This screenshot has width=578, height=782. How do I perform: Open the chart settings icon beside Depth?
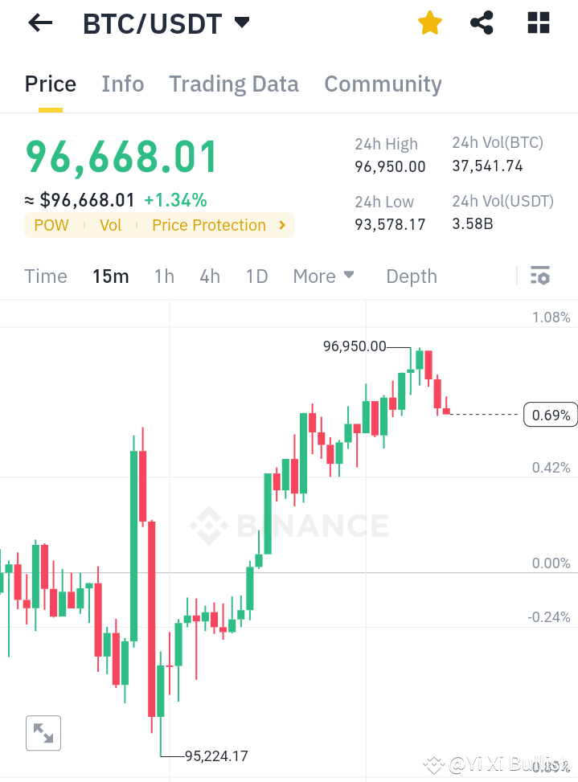pos(539,276)
